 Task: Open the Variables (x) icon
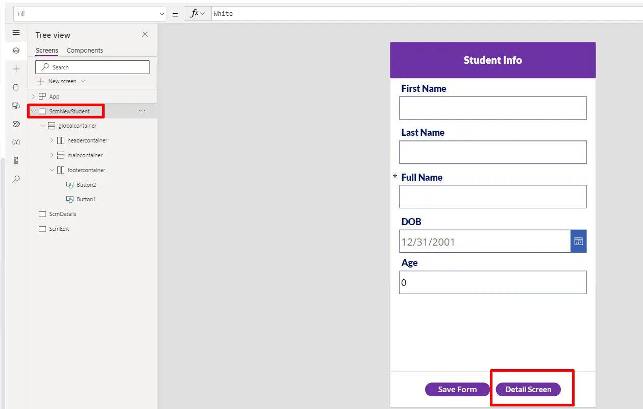[16, 142]
